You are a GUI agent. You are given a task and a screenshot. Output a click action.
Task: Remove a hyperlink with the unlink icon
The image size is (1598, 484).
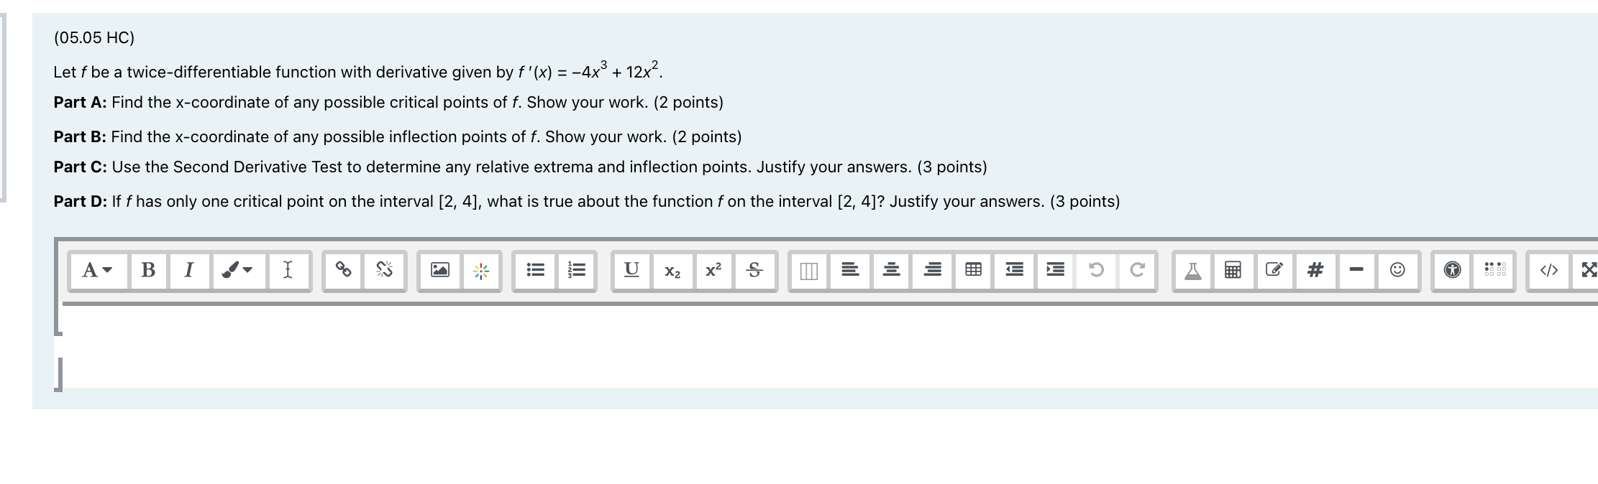click(383, 271)
